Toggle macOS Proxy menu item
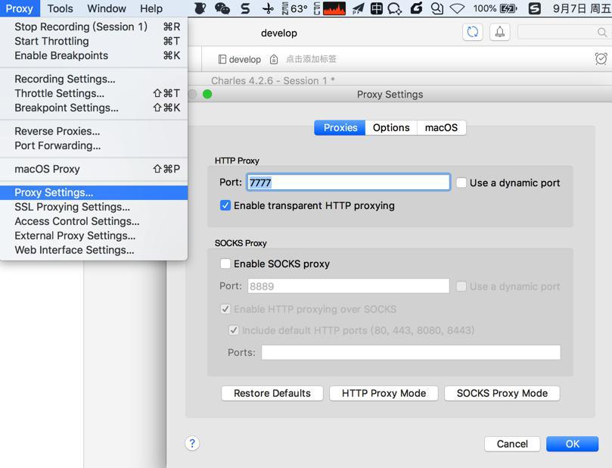 coord(94,169)
